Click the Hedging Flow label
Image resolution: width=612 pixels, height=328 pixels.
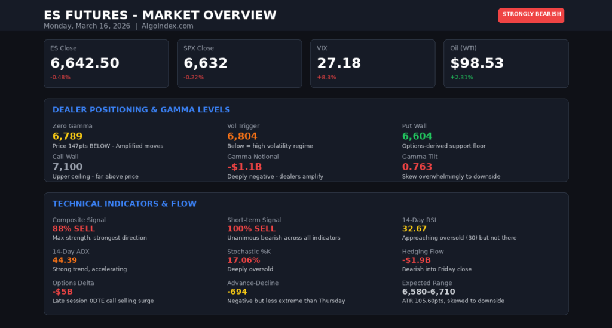pyautogui.click(x=423, y=252)
